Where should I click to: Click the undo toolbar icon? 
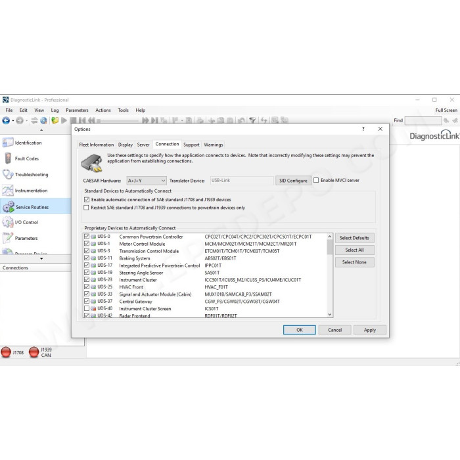click(x=241, y=120)
